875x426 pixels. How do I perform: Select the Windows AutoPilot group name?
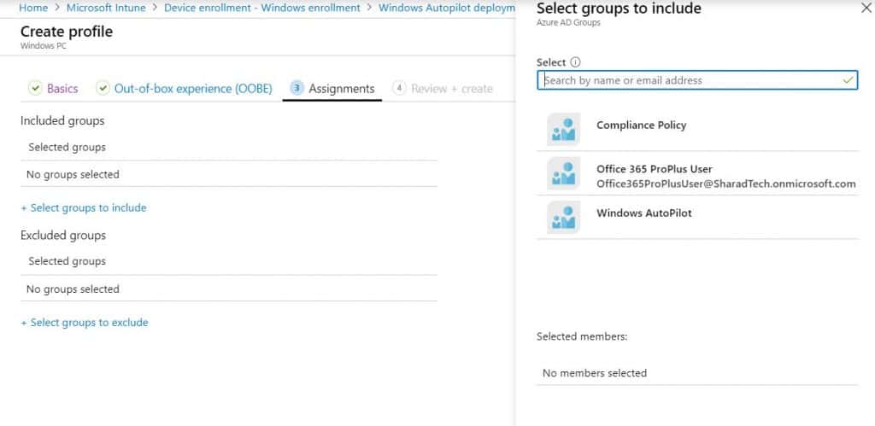644,213
